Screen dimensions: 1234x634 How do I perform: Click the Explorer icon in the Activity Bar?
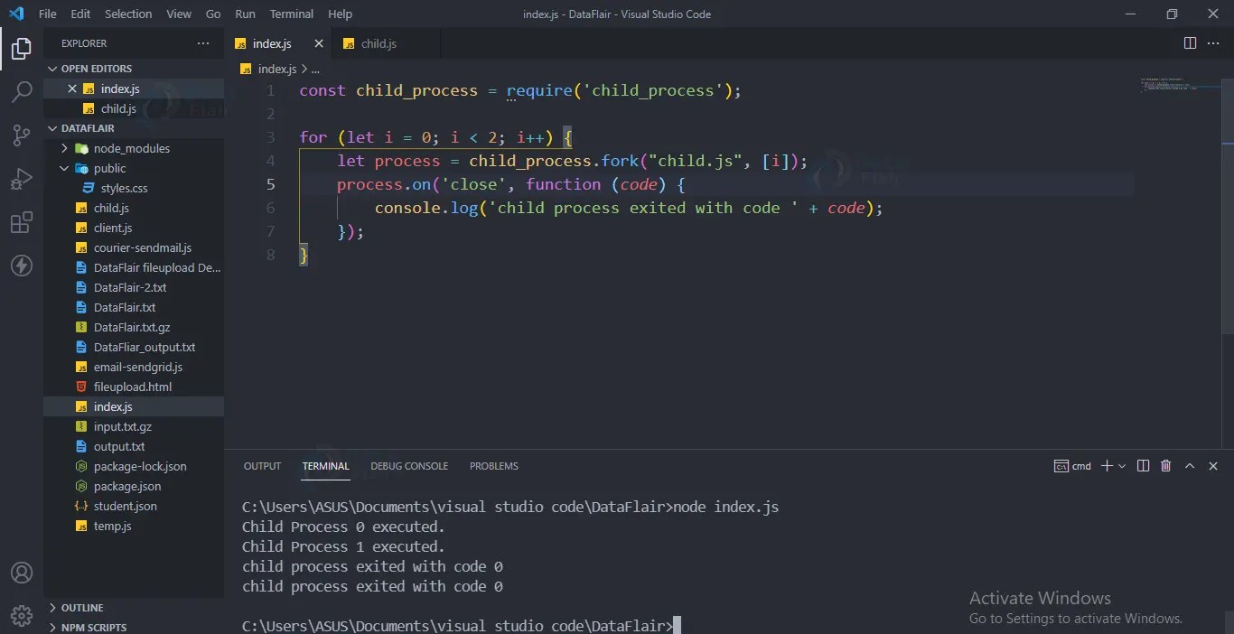pyautogui.click(x=21, y=49)
